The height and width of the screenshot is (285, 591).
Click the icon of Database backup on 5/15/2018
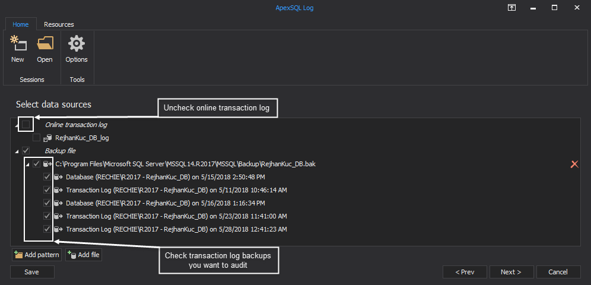pyautogui.click(x=58, y=177)
